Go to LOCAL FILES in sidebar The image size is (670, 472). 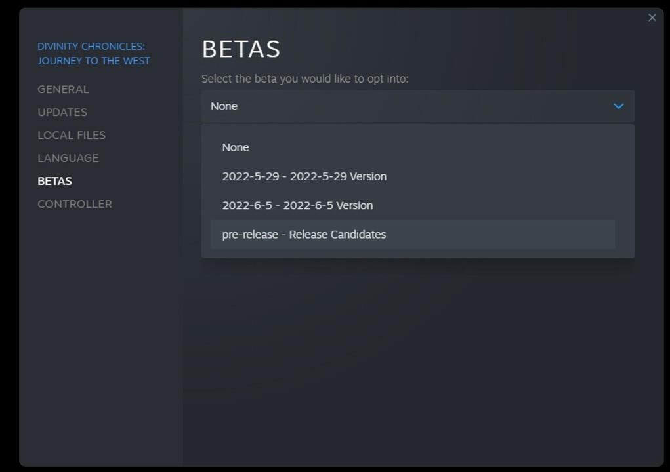click(72, 135)
